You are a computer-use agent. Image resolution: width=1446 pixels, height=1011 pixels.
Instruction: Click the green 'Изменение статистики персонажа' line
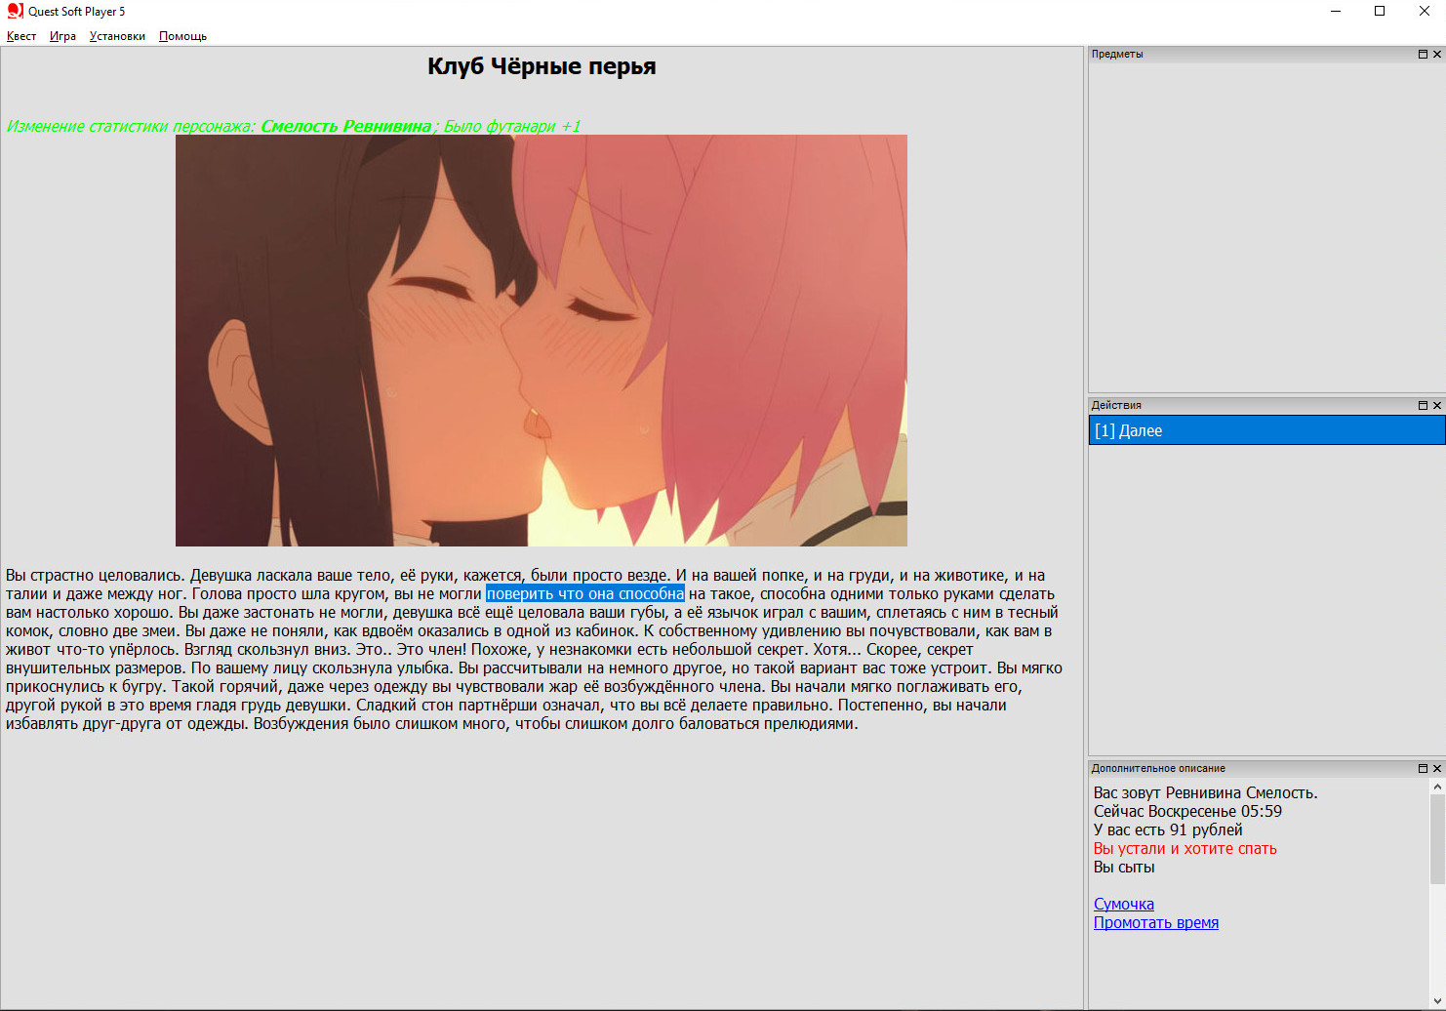pyautogui.click(x=294, y=126)
